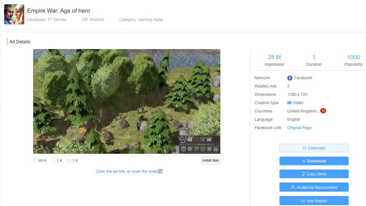Click the 'English' language value
366x206 pixels.
pos(294,120)
